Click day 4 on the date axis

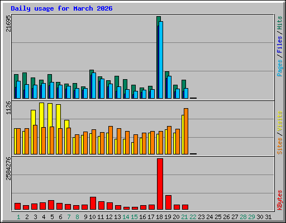[44, 217]
